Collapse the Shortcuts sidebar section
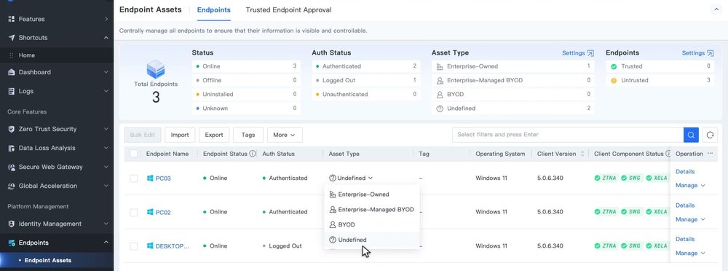Screen dimensions: 728x271 pos(106,38)
